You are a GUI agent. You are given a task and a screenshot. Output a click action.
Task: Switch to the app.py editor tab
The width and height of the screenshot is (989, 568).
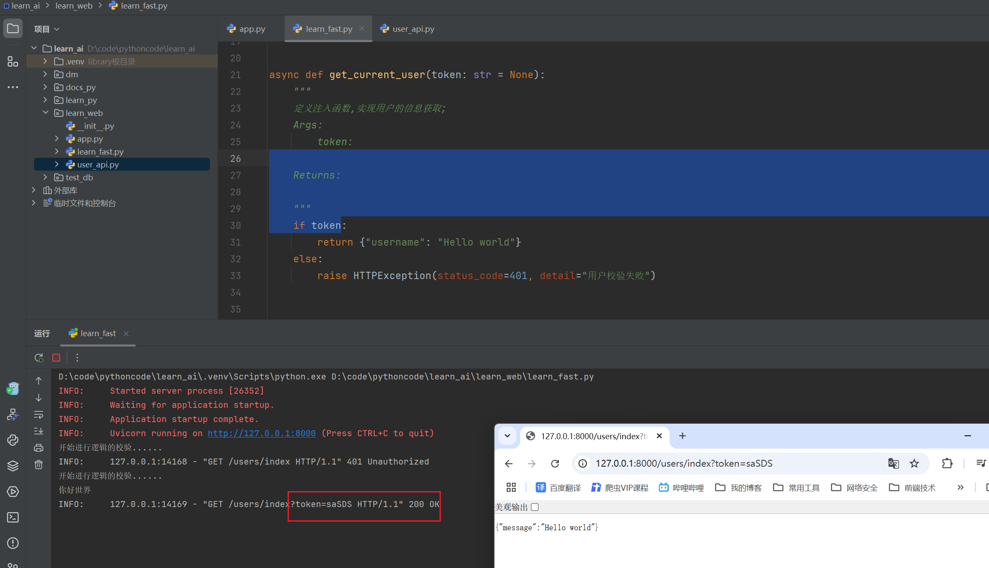(x=252, y=29)
